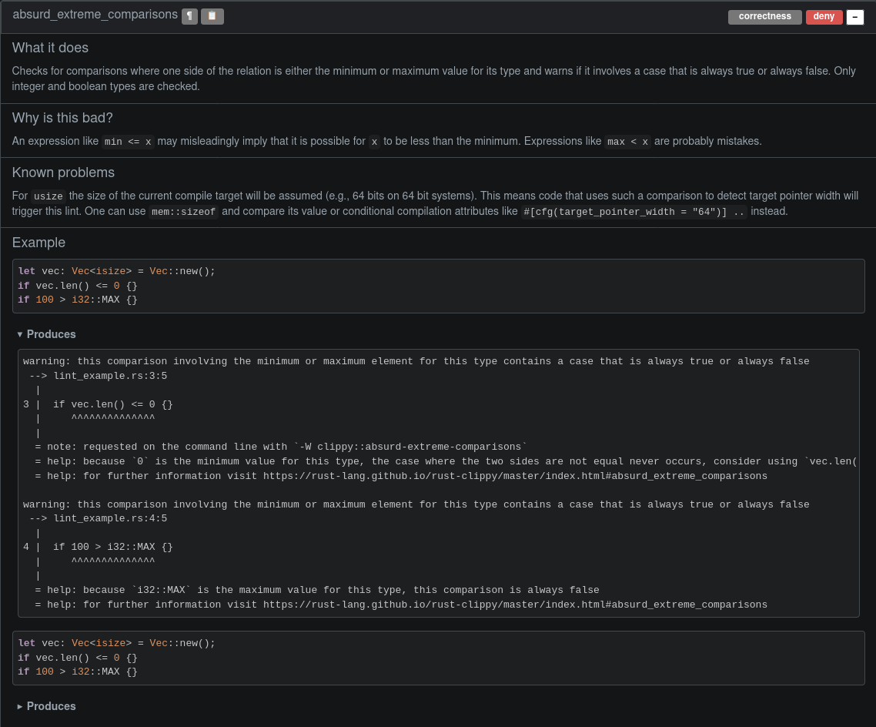Click the cfg(target_pointer_width) code snippet

tap(634, 213)
